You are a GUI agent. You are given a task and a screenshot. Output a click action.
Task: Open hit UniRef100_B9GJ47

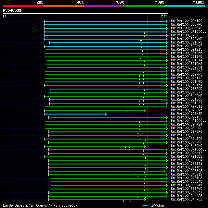coord(187,46)
